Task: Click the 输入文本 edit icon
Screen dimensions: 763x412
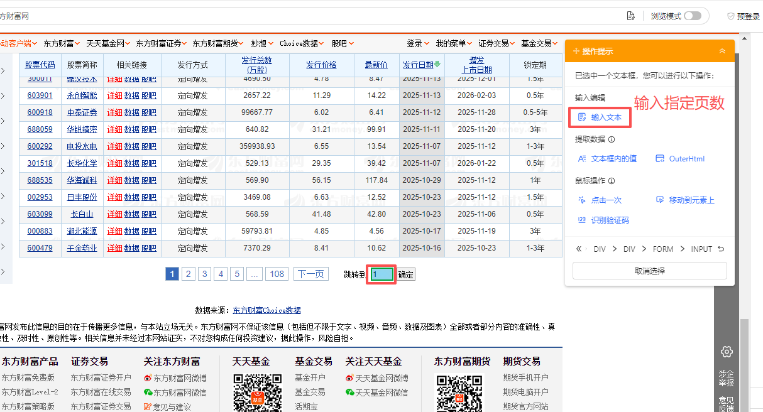Action: coord(582,117)
